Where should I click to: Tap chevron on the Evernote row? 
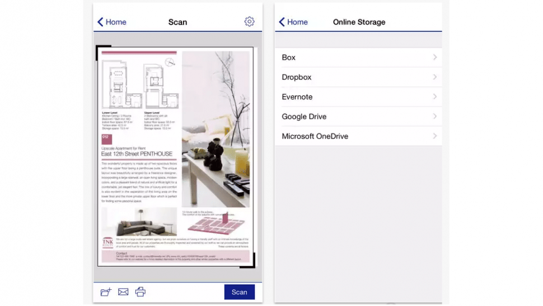pyautogui.click(x=435, y=97)
